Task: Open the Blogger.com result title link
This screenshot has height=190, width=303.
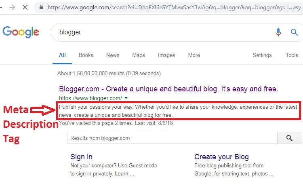Action: coord(168,89)
